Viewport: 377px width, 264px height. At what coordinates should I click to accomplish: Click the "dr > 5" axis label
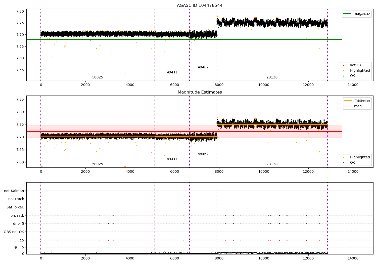tap(19, 224)
